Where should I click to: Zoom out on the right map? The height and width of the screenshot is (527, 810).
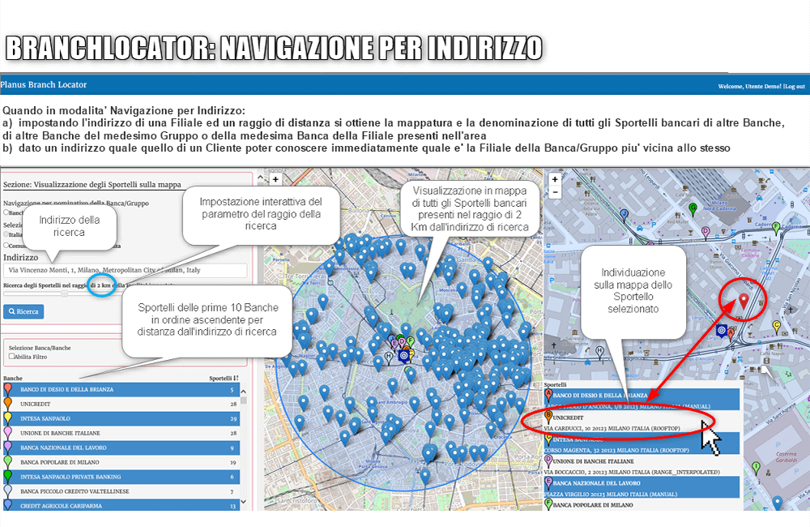(555, 192)
